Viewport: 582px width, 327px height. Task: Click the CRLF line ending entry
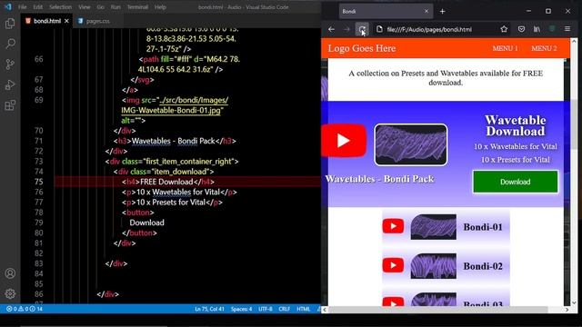tap(285, 309)
